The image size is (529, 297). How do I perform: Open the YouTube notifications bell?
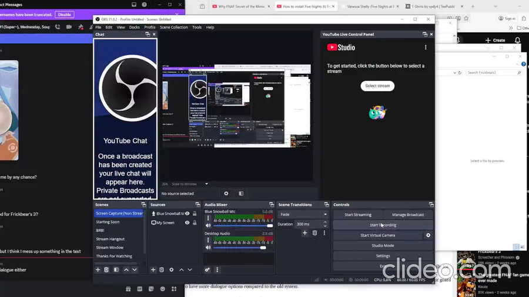click(517, 40)
